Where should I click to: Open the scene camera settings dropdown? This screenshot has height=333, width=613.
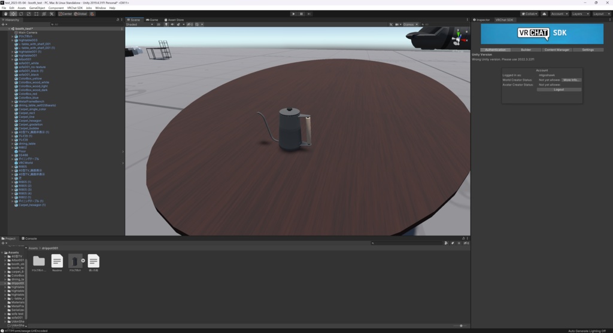click(x=398, y=24)
